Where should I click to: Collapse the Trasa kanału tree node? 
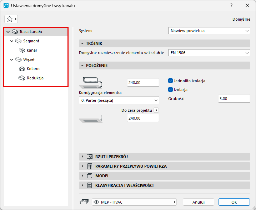pos(8,32)
